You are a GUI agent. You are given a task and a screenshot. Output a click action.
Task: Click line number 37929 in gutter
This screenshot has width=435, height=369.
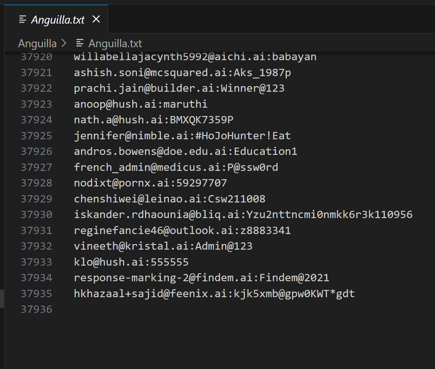37,199
